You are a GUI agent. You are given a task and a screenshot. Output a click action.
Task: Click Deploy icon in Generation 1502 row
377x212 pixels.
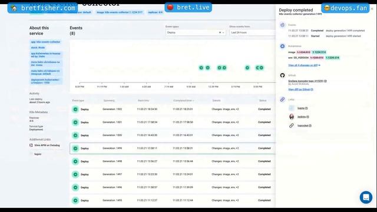click(x=75, y=110)
